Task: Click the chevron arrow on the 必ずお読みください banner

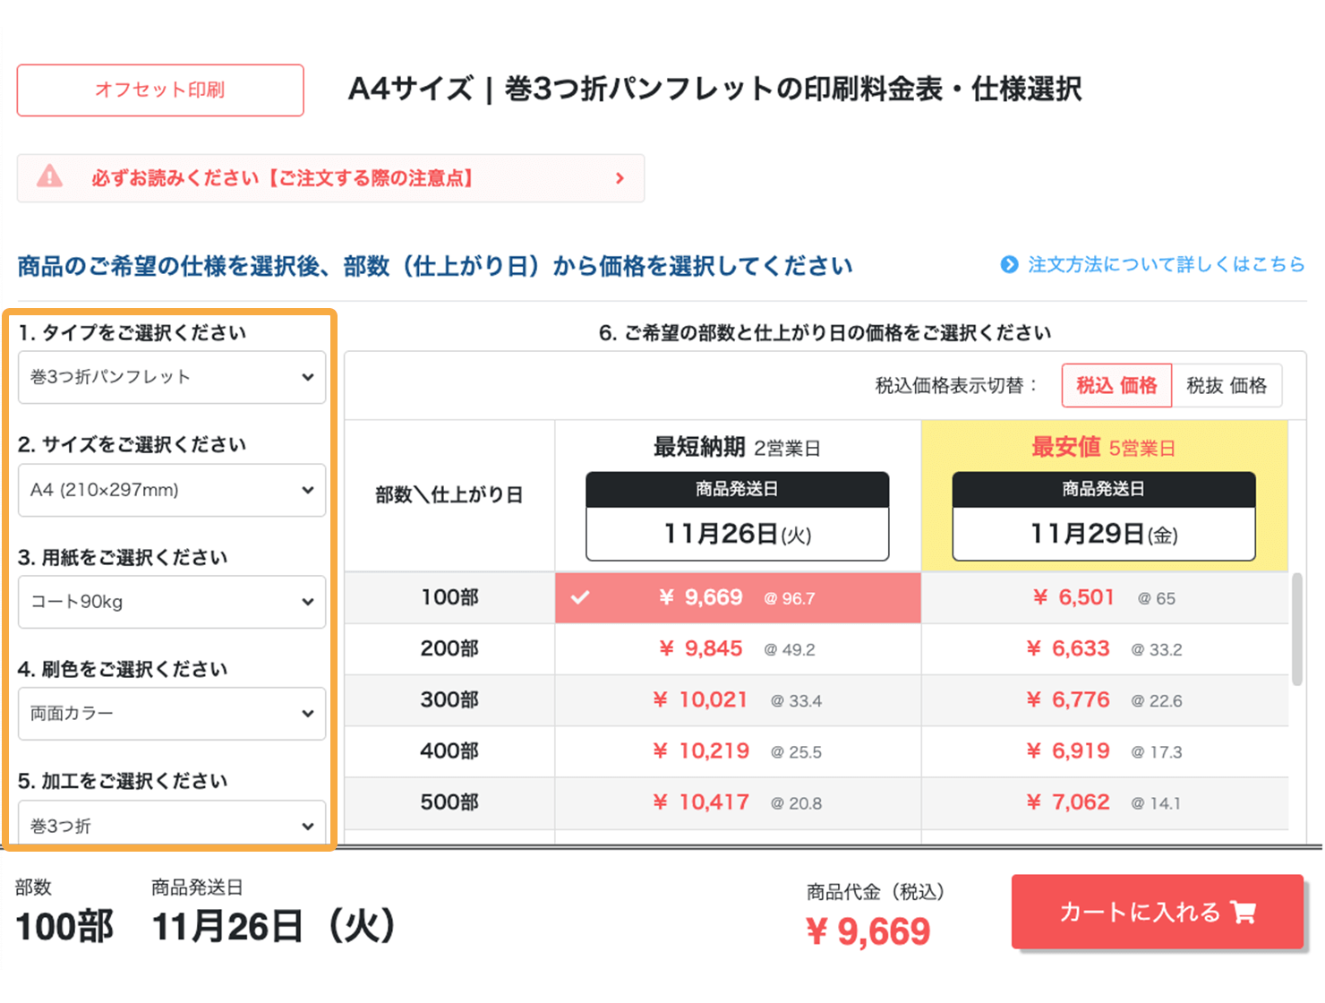Action: [620, 178]
